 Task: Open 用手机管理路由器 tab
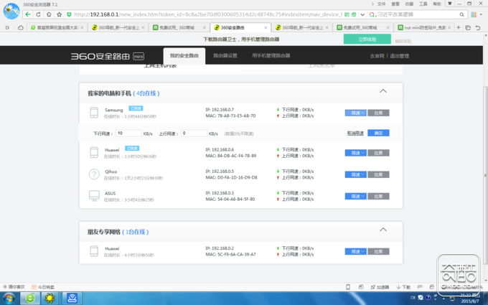tap(271, 56)
